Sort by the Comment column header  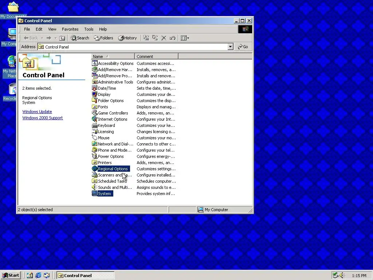point(156,57)
